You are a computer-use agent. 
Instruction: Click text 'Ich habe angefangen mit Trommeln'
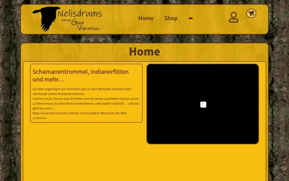click(x=56, y=89)
